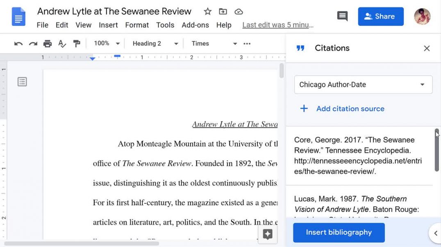The width and height of the screenshot is (441, 247).
Task: Click the left indent marker on ruler
Action: 92,58
